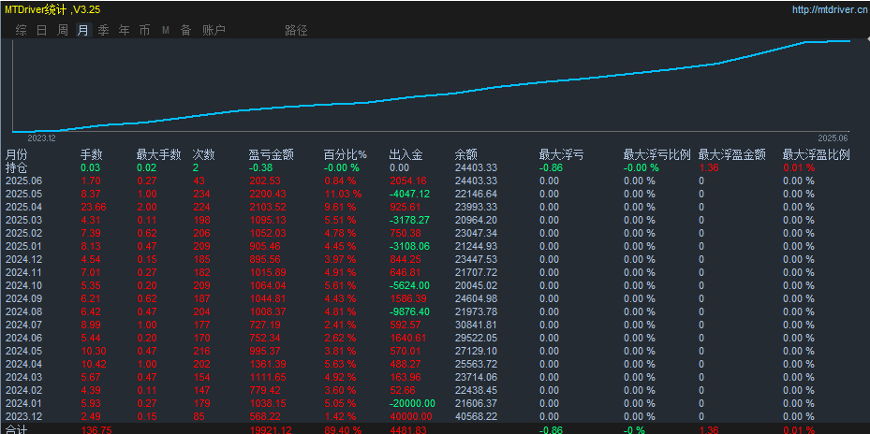The height and width of the screenshot is (434, 870).
Task: Switch to the 综 summary tab
Action: (x=22, y=31)
